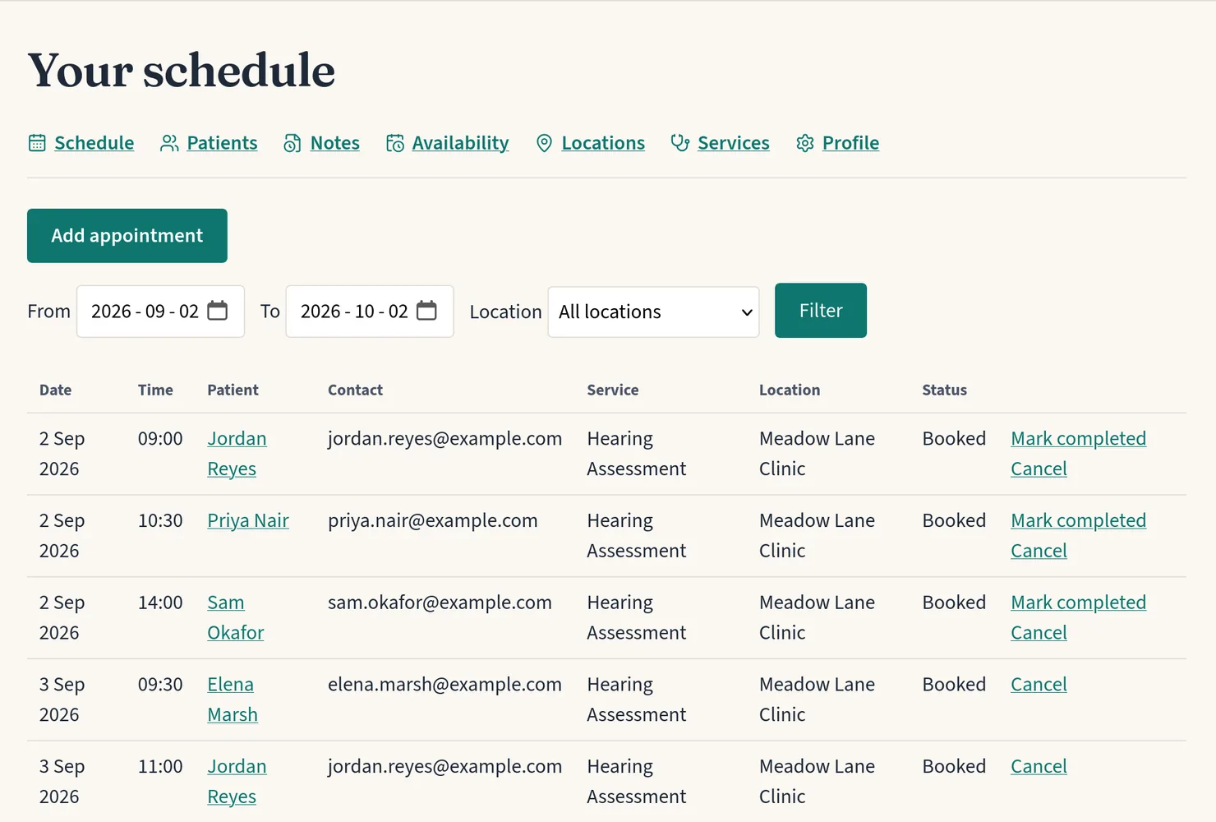Navigate to the Locations tab

point(603,143)
